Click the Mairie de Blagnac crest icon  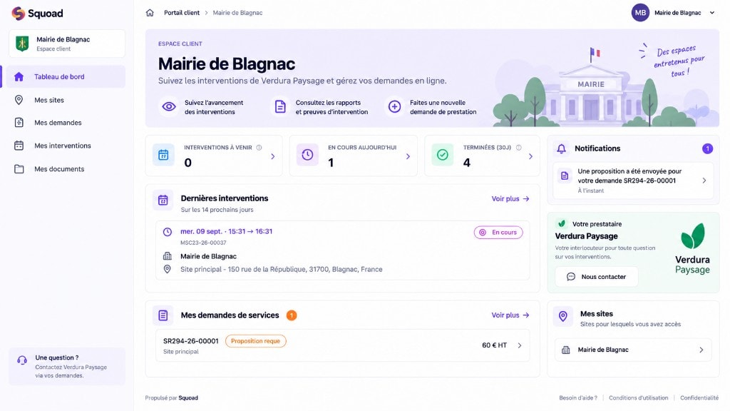tap(22, 44)
